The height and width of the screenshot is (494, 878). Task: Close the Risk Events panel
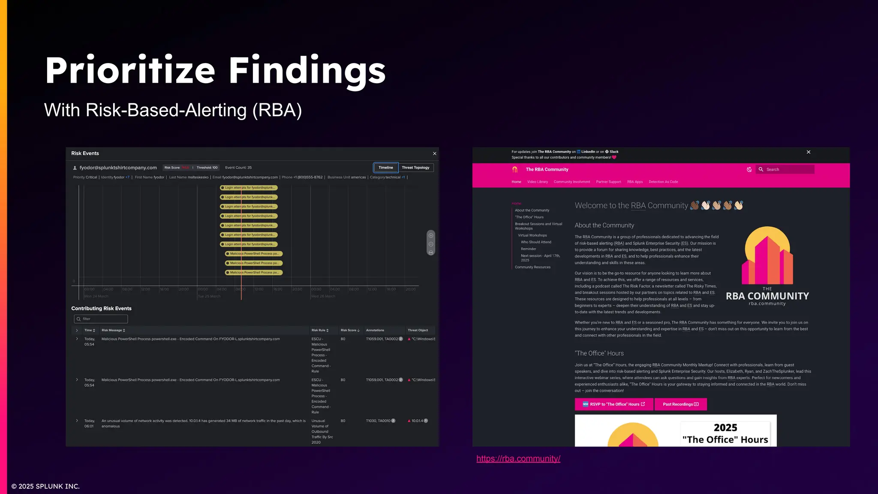point(434,154)
